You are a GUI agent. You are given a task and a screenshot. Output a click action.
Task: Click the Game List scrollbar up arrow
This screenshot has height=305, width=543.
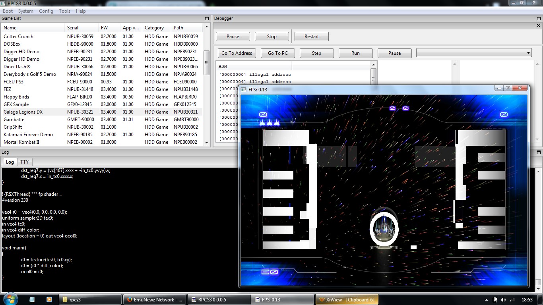pos(207,27)
